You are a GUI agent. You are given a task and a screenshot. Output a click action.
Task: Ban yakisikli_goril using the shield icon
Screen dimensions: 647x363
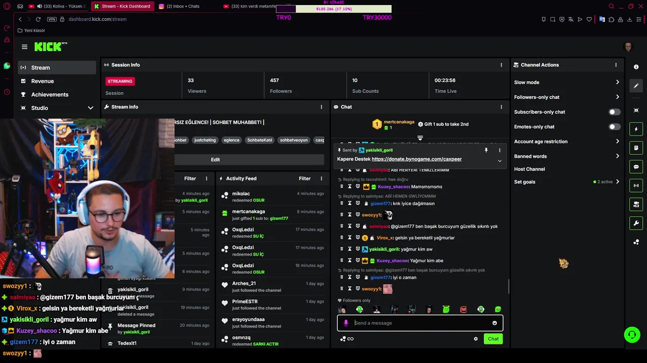(357, 249)
